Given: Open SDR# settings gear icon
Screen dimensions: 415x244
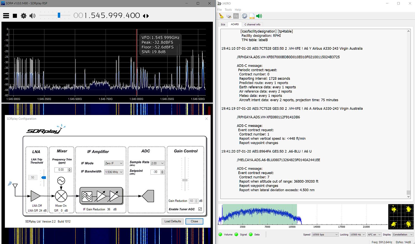Looking at the screenshot, I should [24, 16].
